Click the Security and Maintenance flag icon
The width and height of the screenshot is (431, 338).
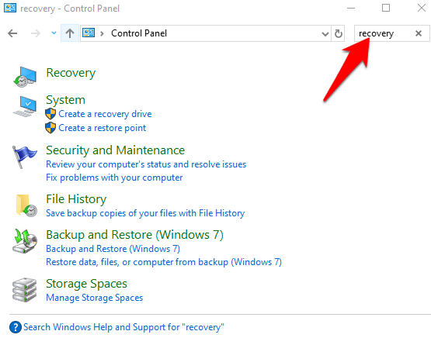pos(24,157)
